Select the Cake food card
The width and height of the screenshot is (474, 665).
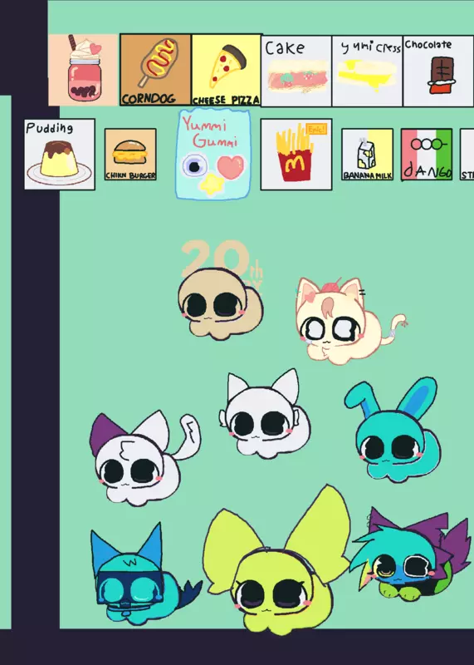[296, 71]
